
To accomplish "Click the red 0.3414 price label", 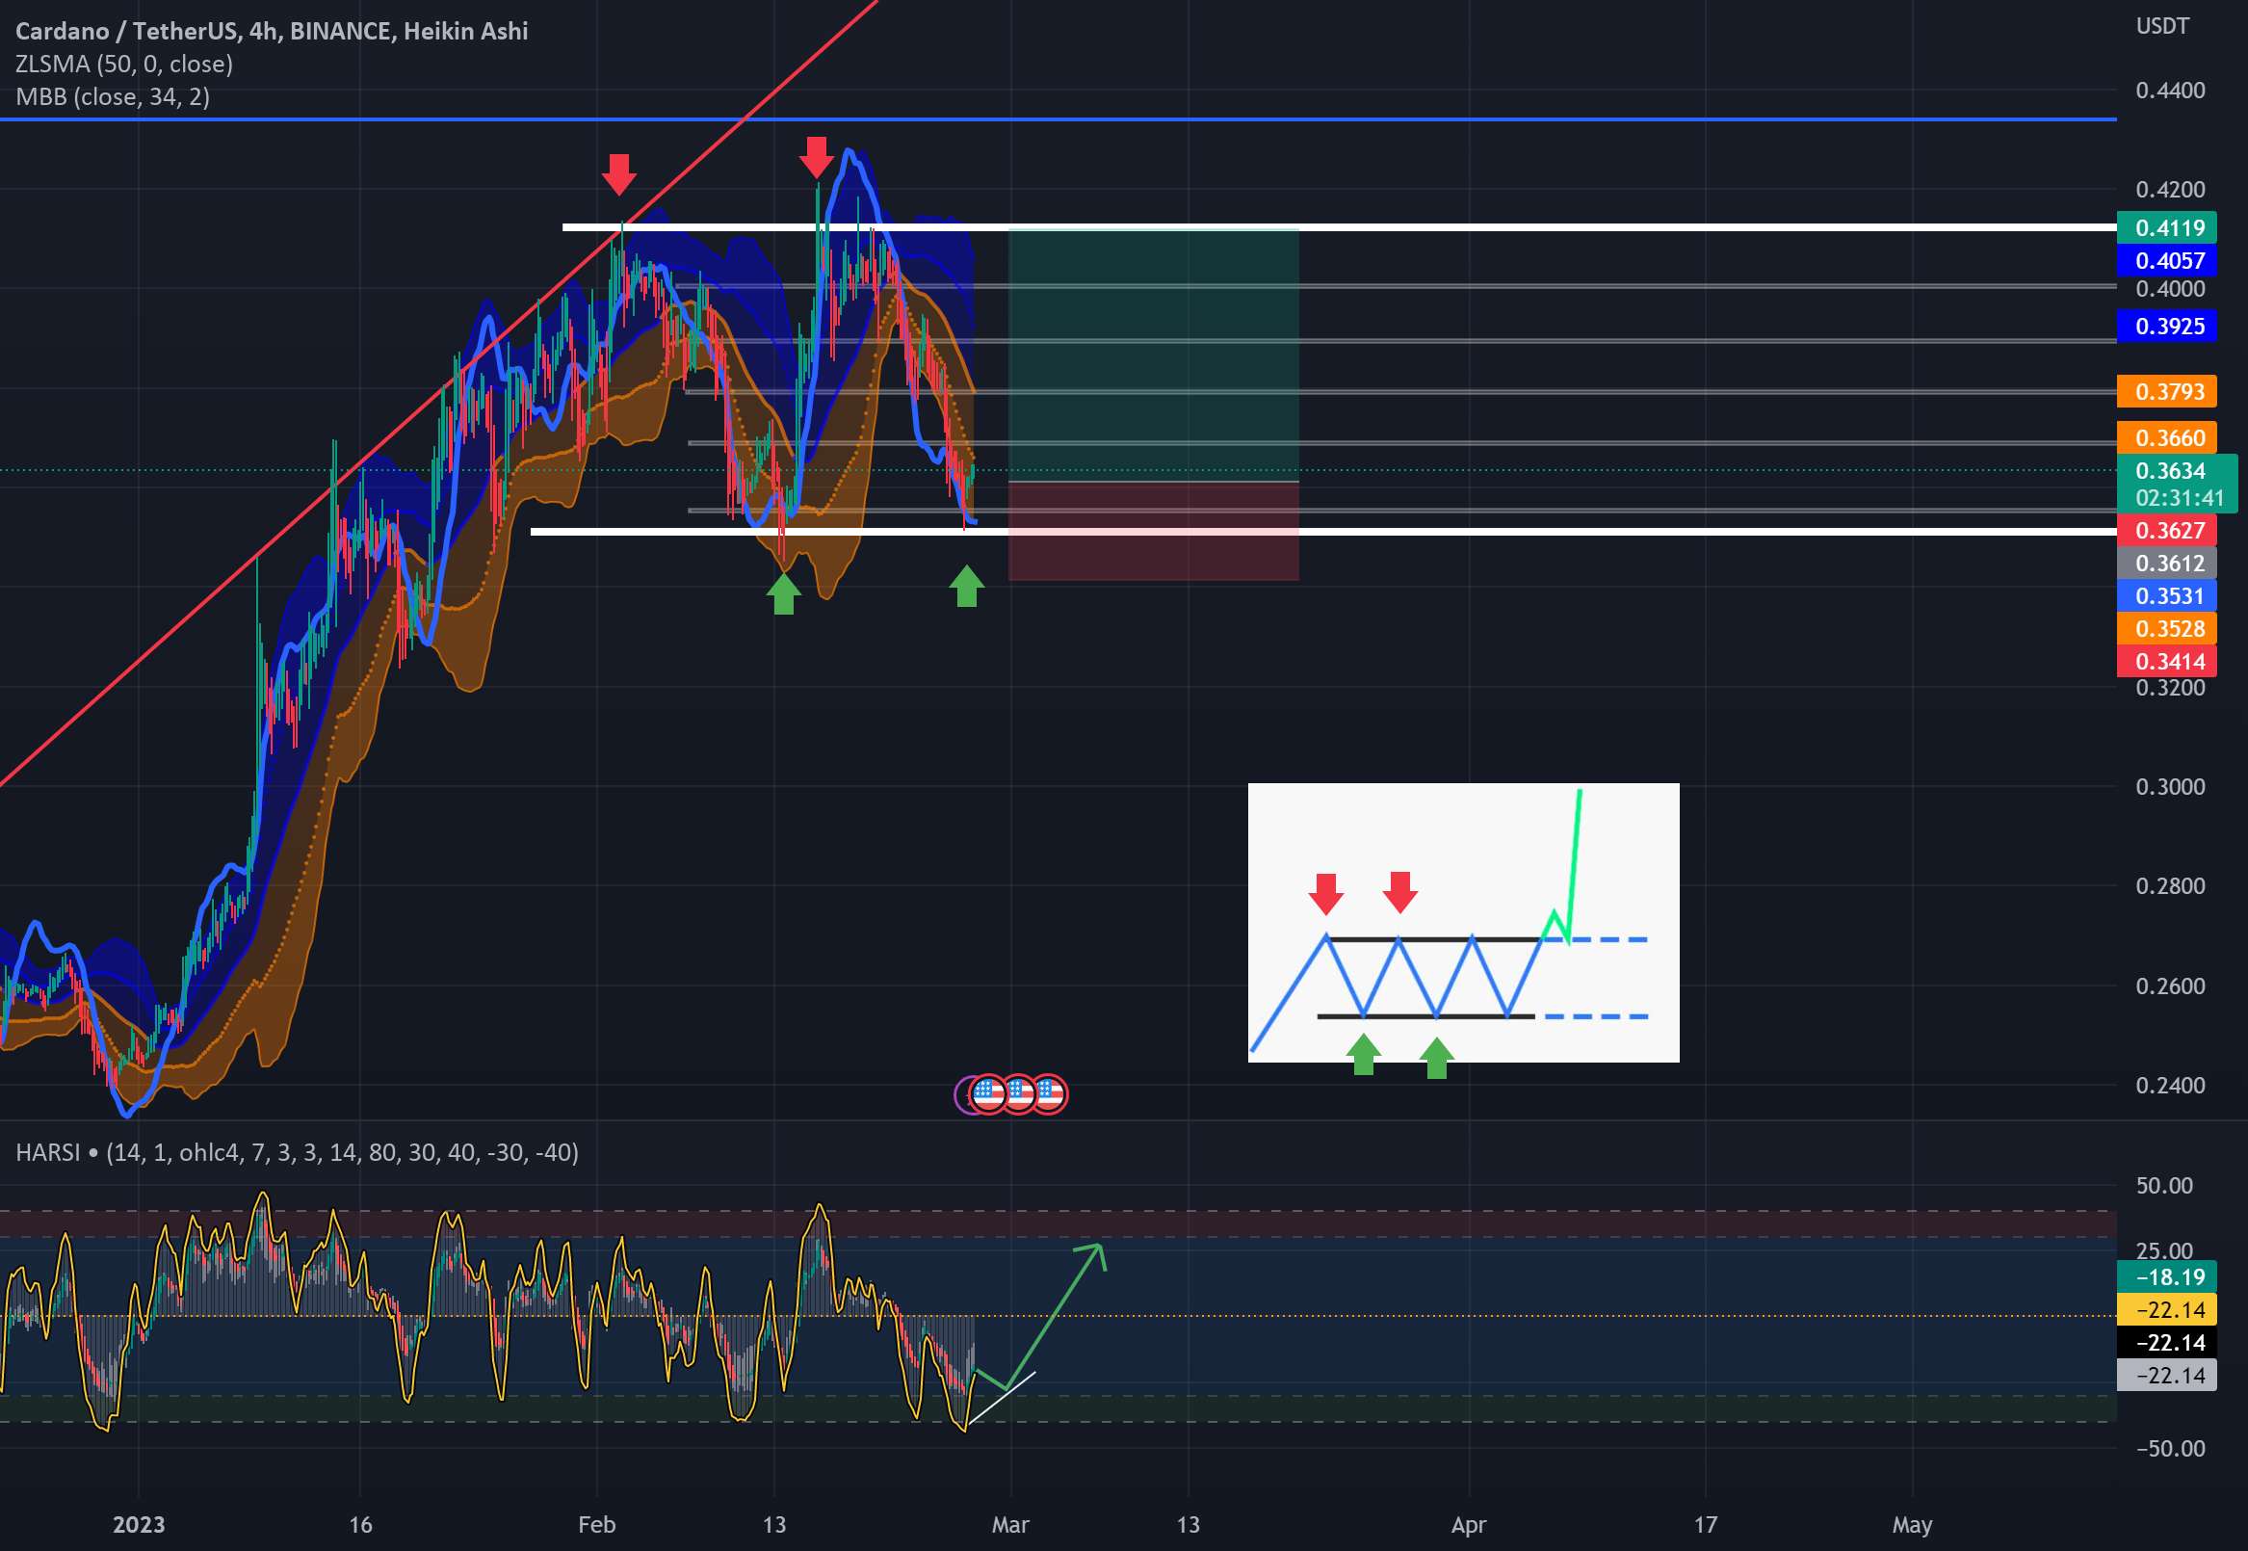I will (x=2166, y=662).
